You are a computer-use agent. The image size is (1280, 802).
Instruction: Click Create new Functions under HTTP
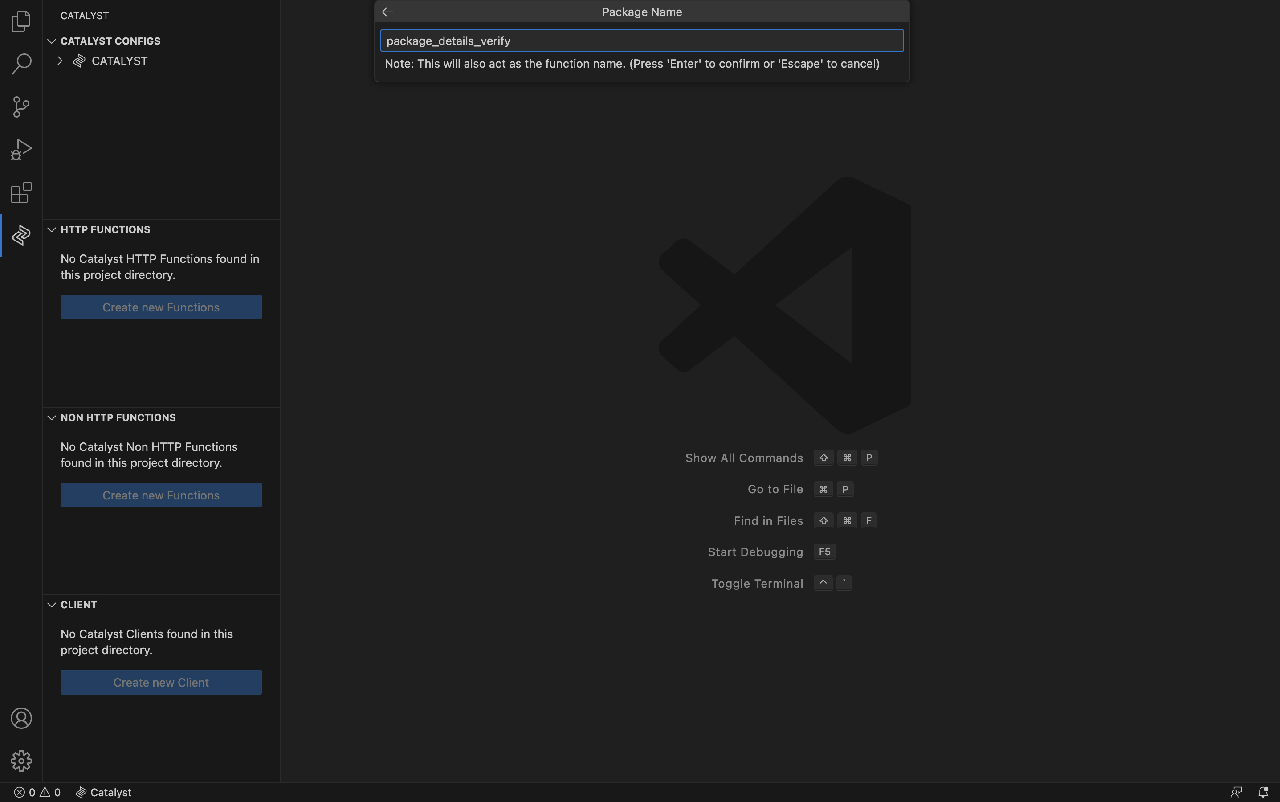(x=161, y=307)
